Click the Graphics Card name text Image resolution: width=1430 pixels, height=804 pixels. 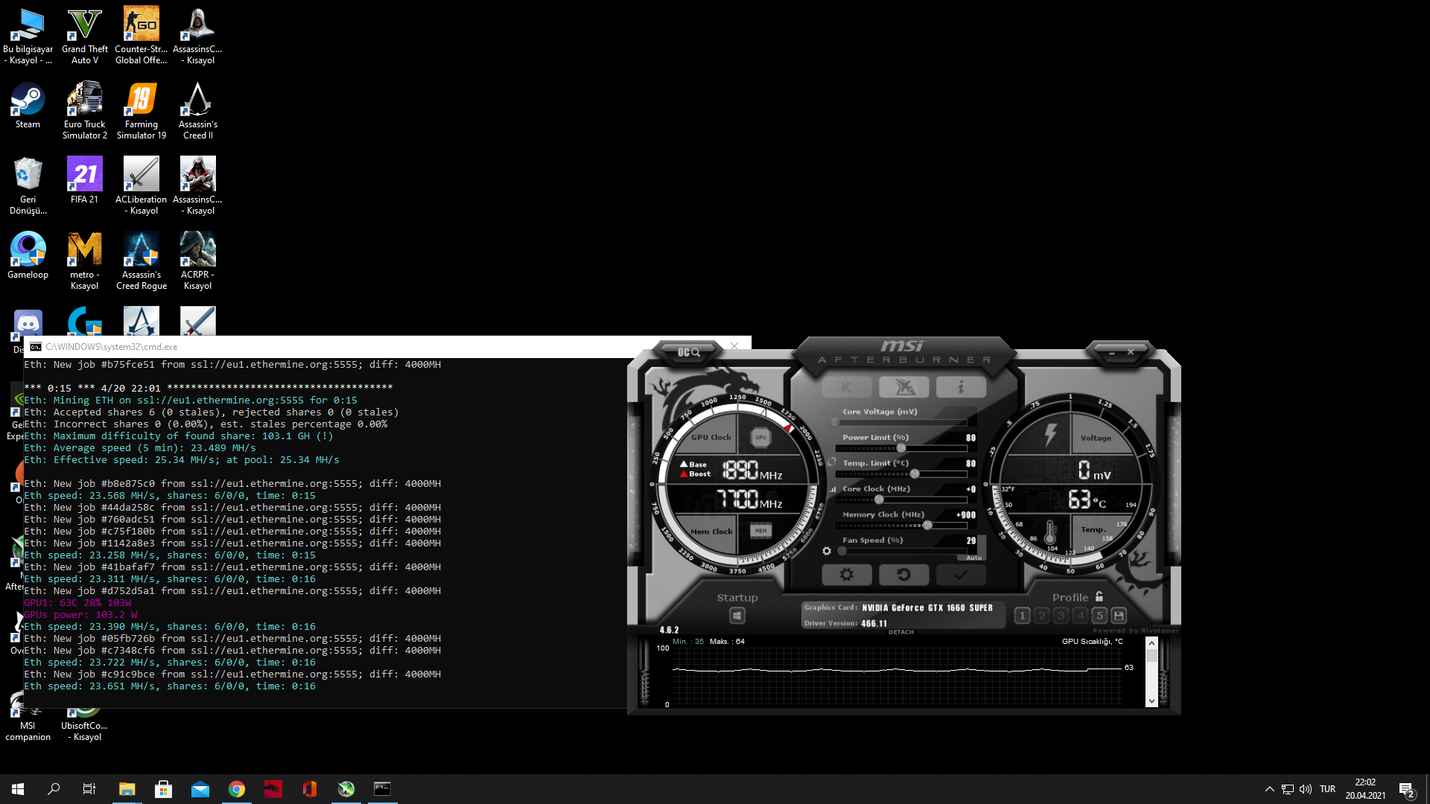pyautogui.click(x=927, y=608)
